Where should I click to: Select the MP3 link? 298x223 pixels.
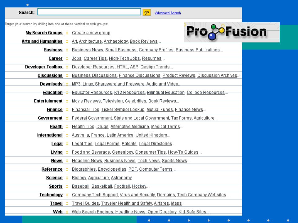[x=76, y=84]
